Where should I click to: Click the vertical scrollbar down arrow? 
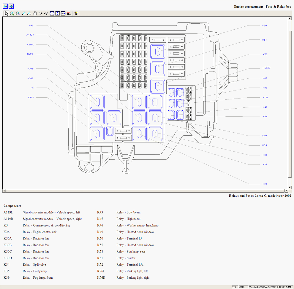pyautogui.click(x=290, y=188)
